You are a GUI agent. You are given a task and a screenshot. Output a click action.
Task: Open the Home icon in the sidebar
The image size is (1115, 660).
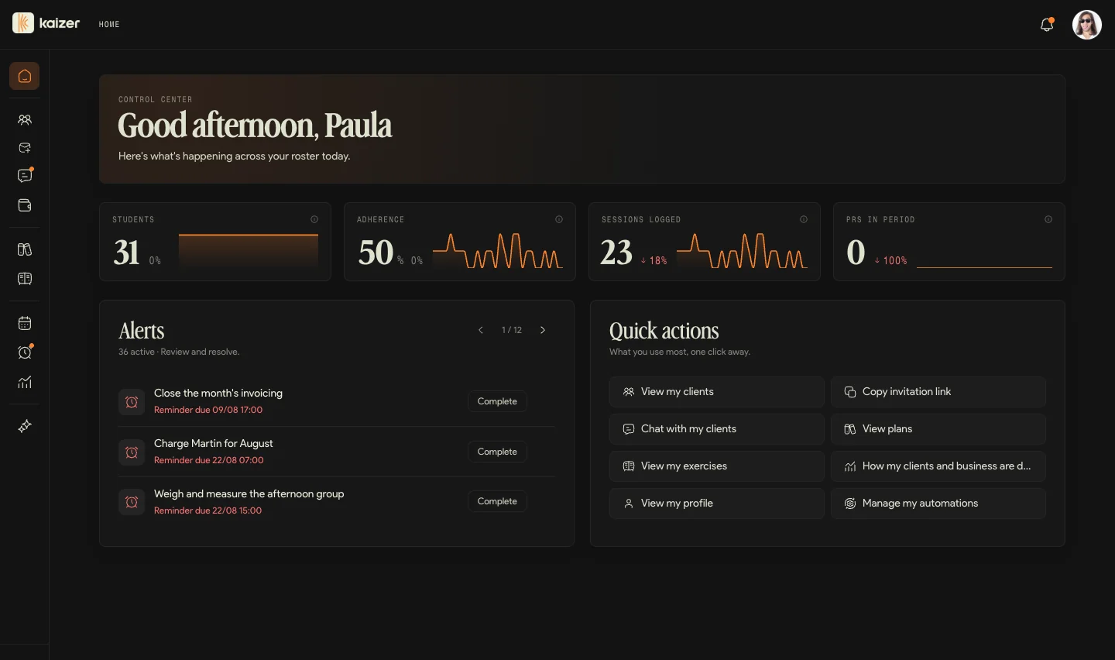click(x=25, y=76)
